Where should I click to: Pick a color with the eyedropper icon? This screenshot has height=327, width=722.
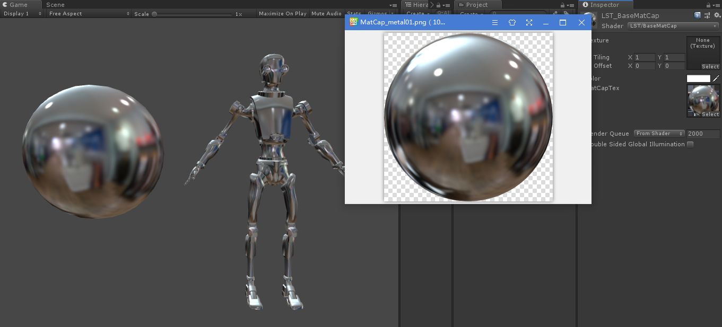(x=716, y=78)
